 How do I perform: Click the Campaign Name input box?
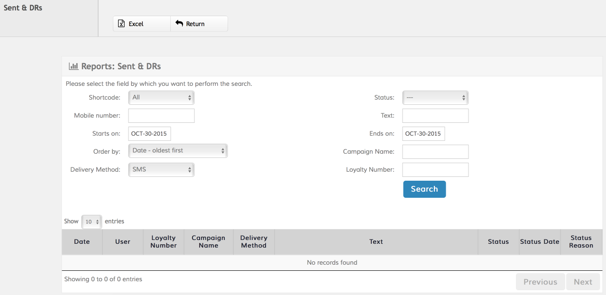click(435, 152)
